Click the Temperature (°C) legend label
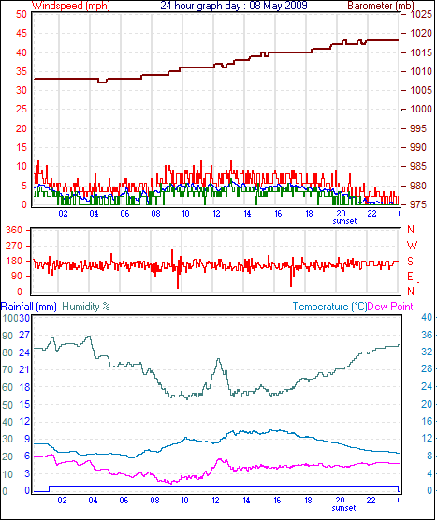This screenshot has height=524, width=437. pos(329,307)
